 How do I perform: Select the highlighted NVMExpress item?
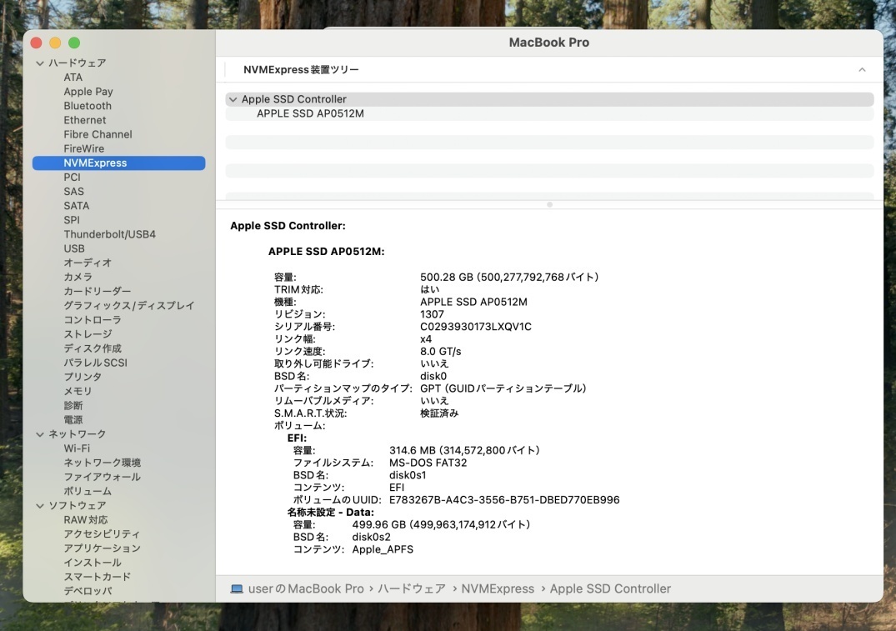[x=119, y=163]
